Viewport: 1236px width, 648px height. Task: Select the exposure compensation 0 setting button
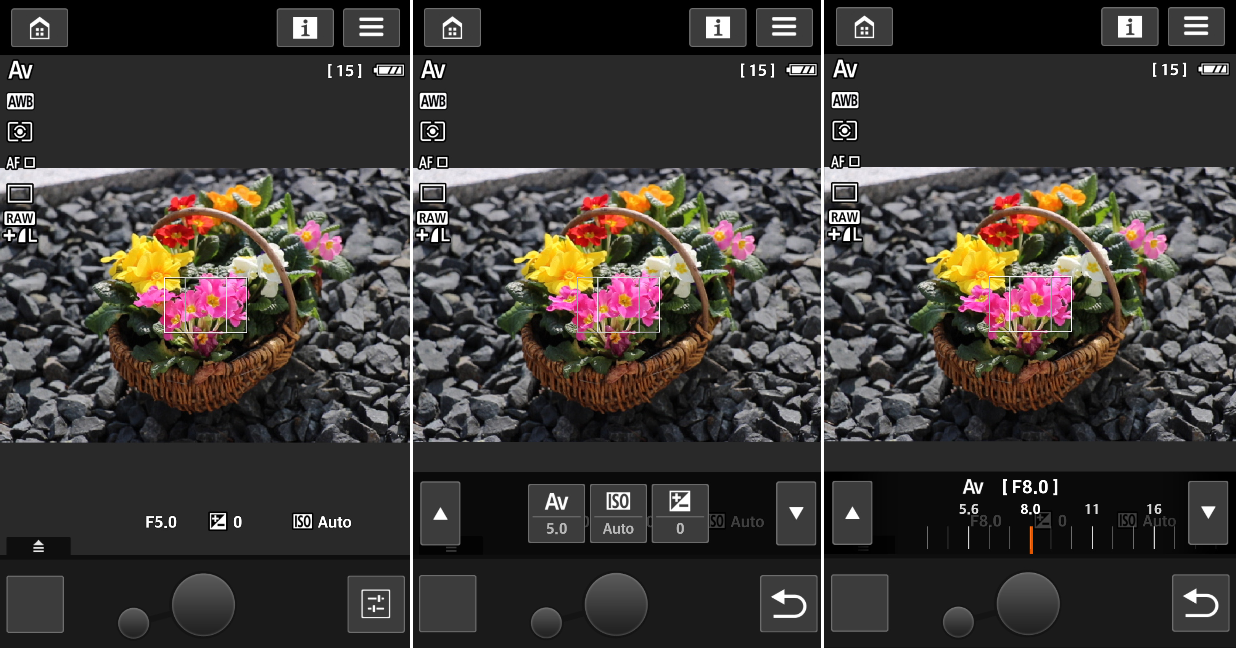coord(680,513)
